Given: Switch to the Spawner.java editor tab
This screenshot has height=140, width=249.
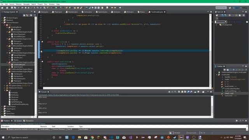Looking at the screenshot, I should [102, 12].
